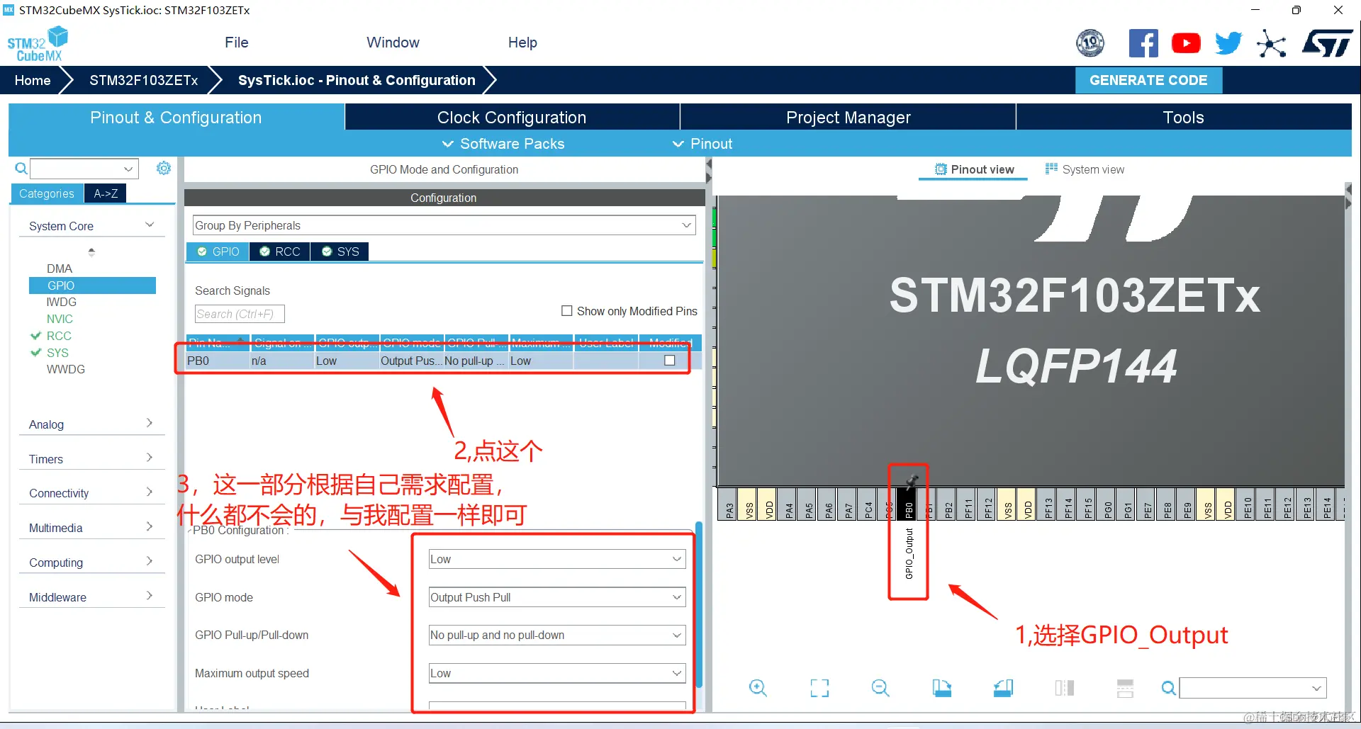Viewport: 1361px width, 729px height.
Task: Enable Show only Modified Pins checkbox
Action: tap(566, 310)
